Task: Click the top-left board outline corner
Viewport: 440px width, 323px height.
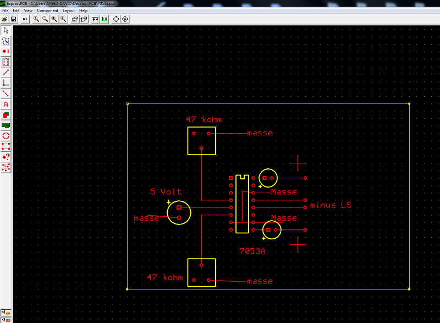Action: (x=128, y=104)
